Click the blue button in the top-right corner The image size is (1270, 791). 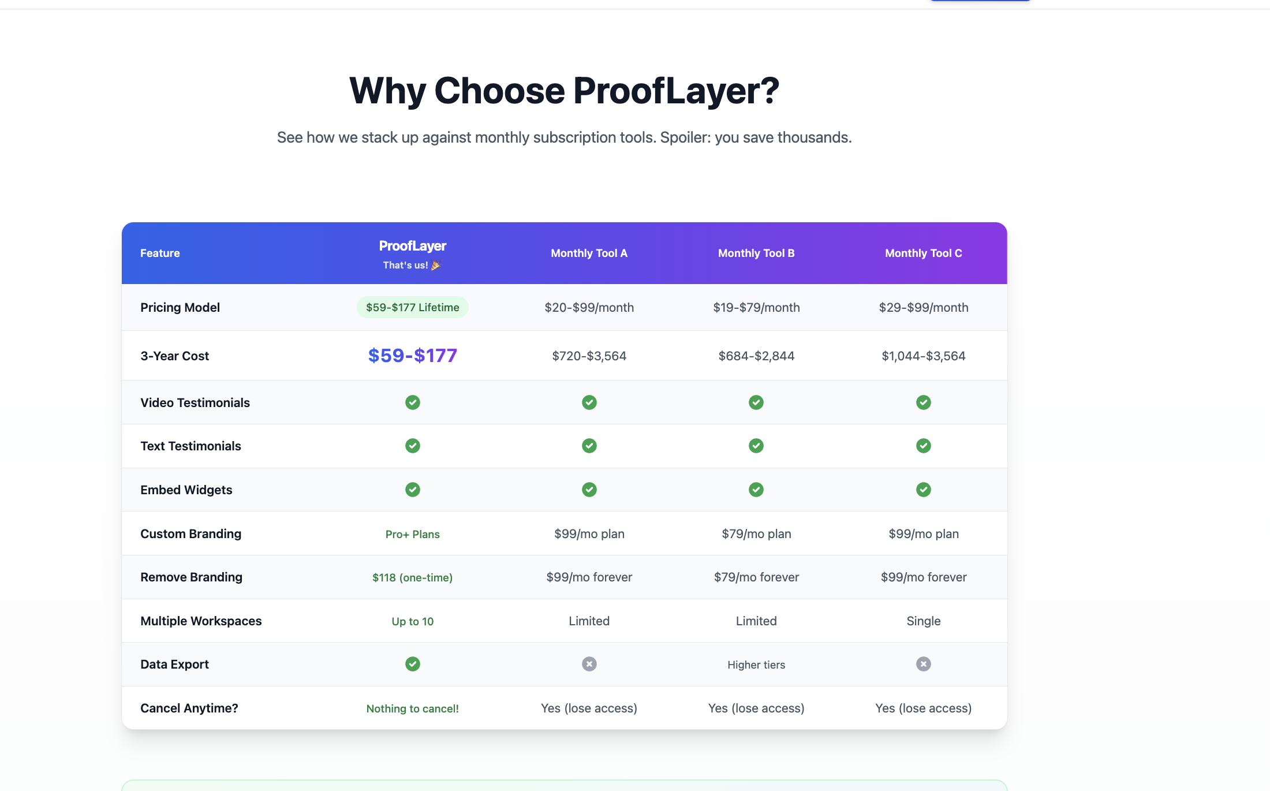tap(979, 1)
